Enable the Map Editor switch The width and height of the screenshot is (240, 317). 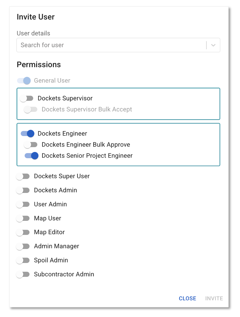pos(23,232)
